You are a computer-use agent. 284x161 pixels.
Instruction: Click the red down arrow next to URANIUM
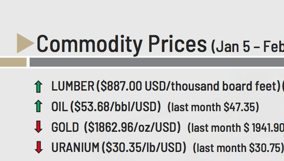(x=39, y=147)
